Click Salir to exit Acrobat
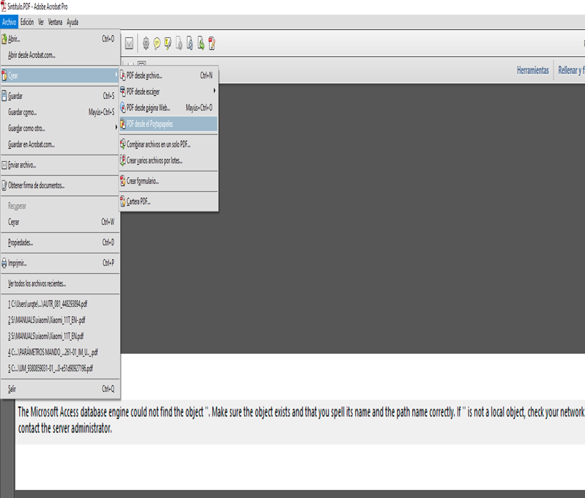585x498 pixels. [x=12, y=389]
